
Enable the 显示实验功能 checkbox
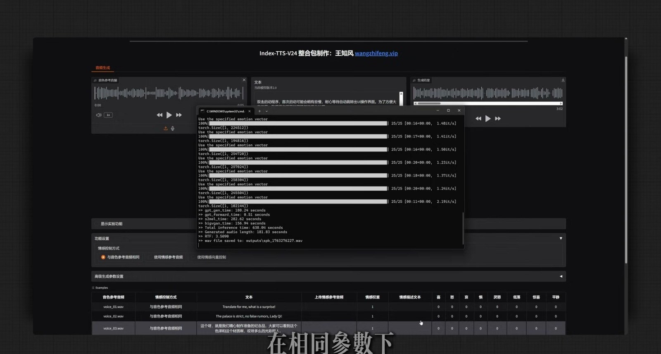coord(97,224)
